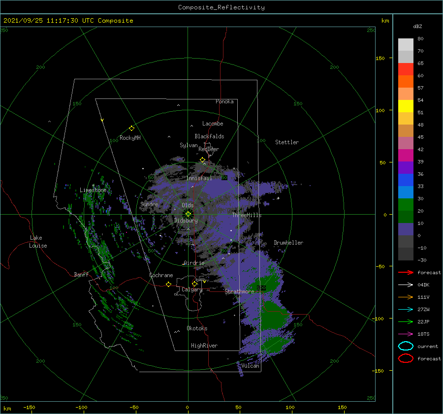The image size is (443, 414).
Task: Click the yellow radar-site diamond at Olds
Action: (188, 214)
